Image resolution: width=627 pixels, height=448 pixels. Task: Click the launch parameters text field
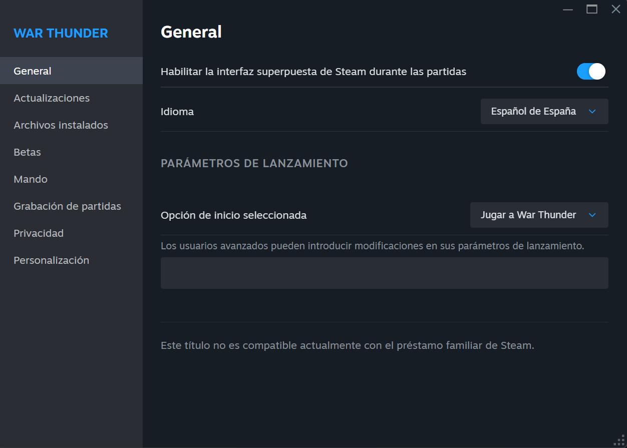click(384, 273)
